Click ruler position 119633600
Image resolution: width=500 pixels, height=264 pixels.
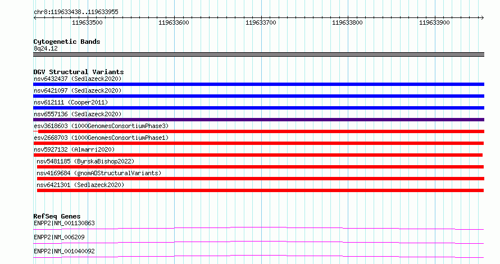click(x=174, y=22)
